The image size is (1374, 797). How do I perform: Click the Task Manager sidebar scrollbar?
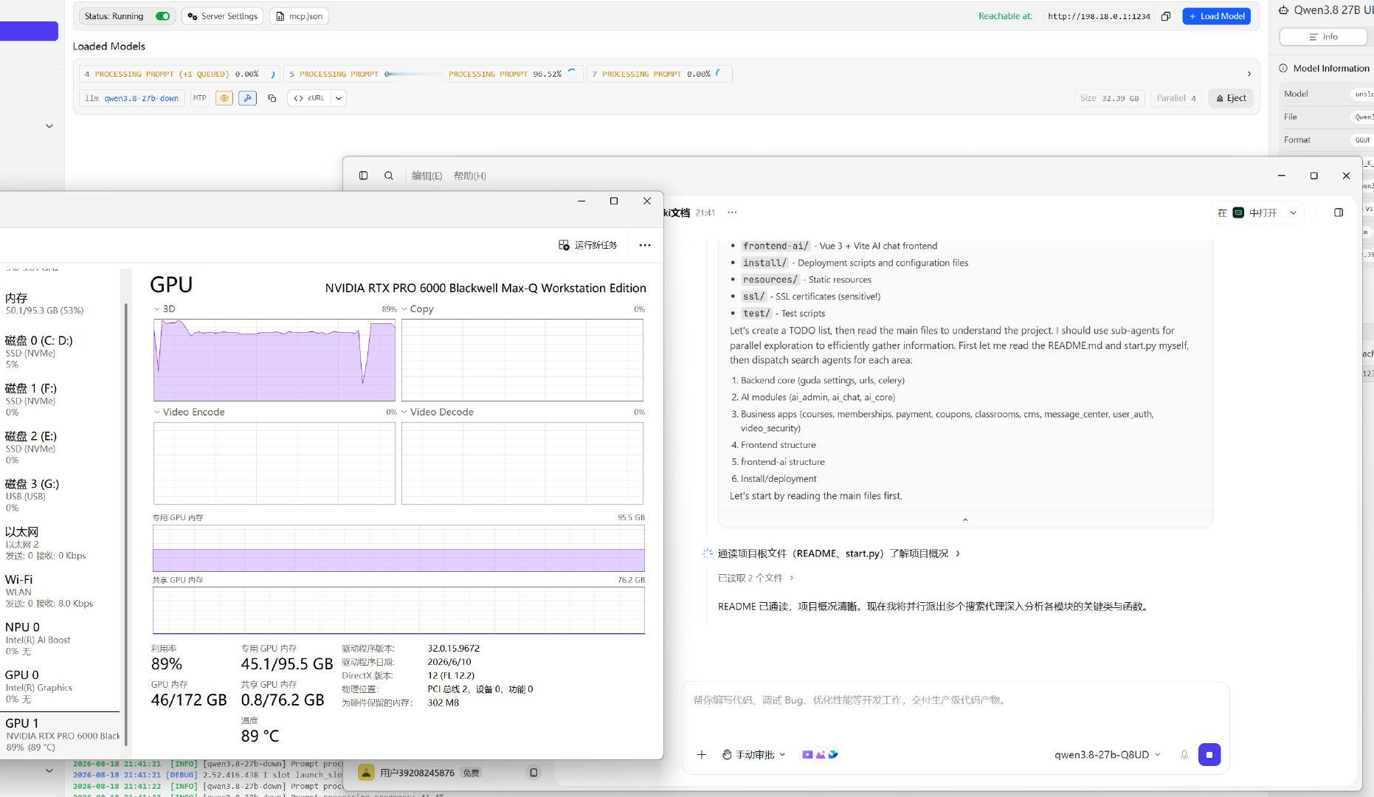pyautogui.click(x=125, y=524)
